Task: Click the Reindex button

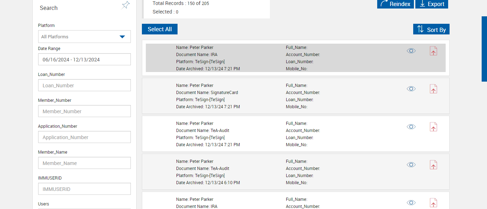Action: click(395, 4)
